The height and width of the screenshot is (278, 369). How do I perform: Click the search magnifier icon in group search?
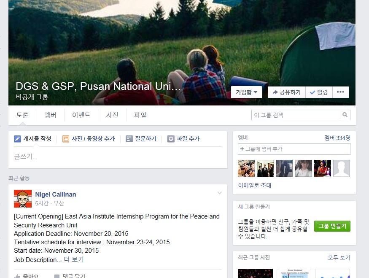point(345,115)
